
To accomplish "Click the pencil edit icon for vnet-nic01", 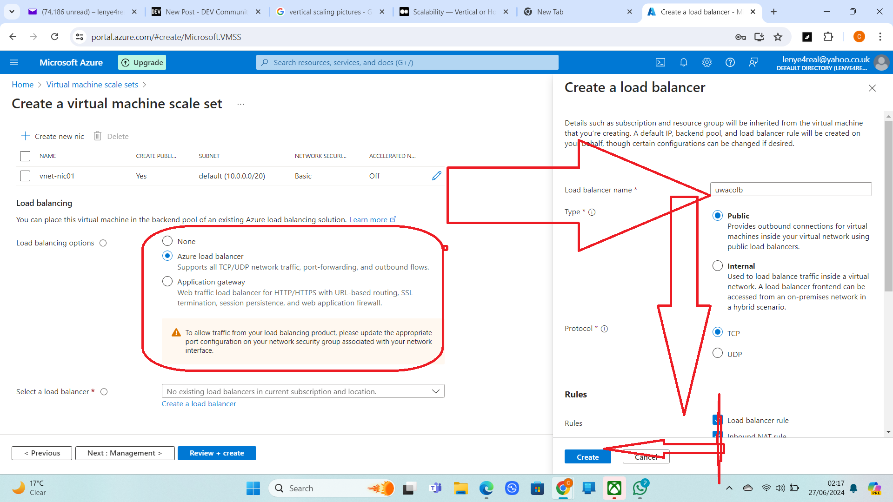I will 436,176.
